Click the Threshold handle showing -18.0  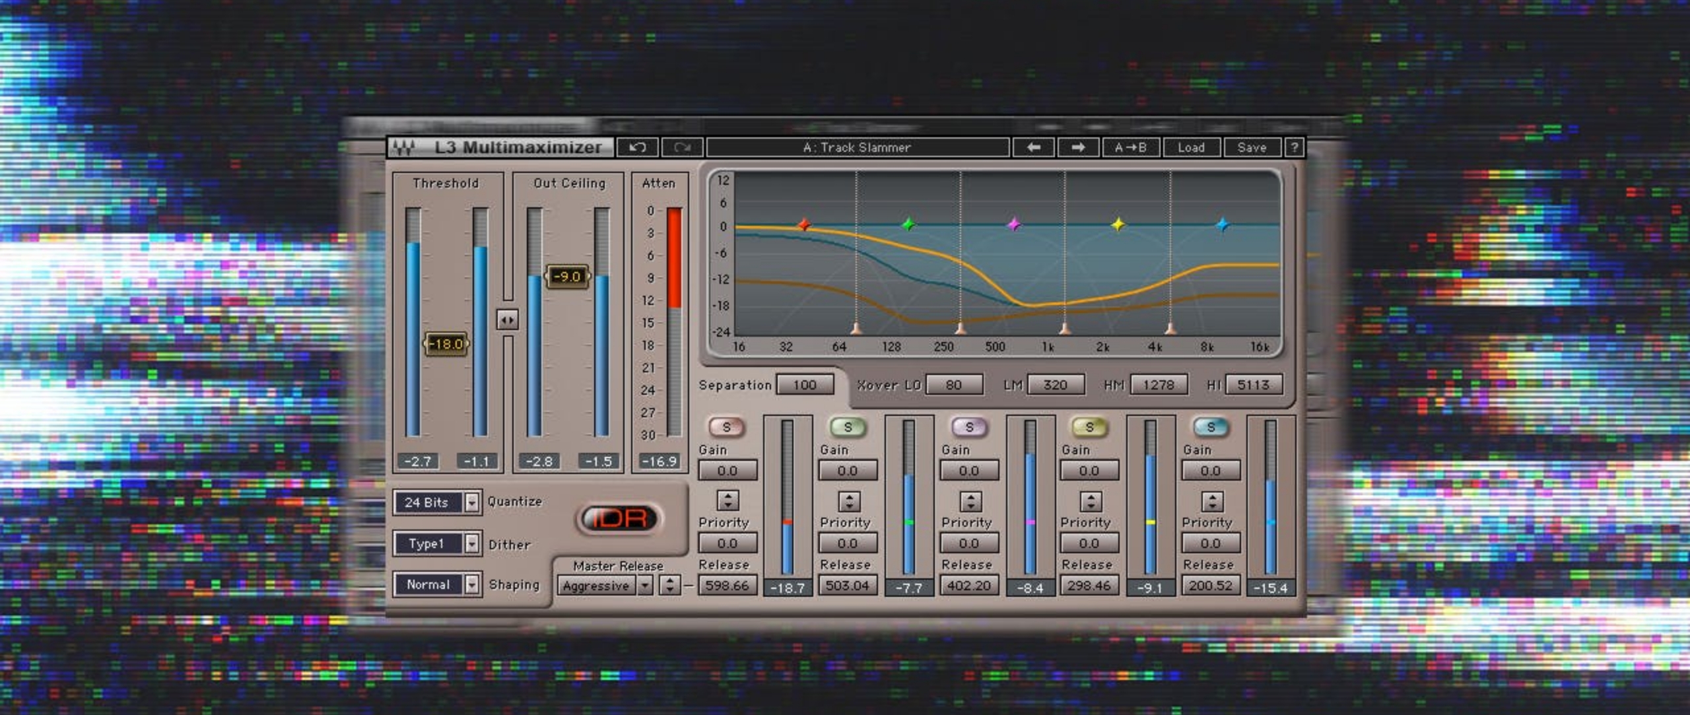click(446, 344)
